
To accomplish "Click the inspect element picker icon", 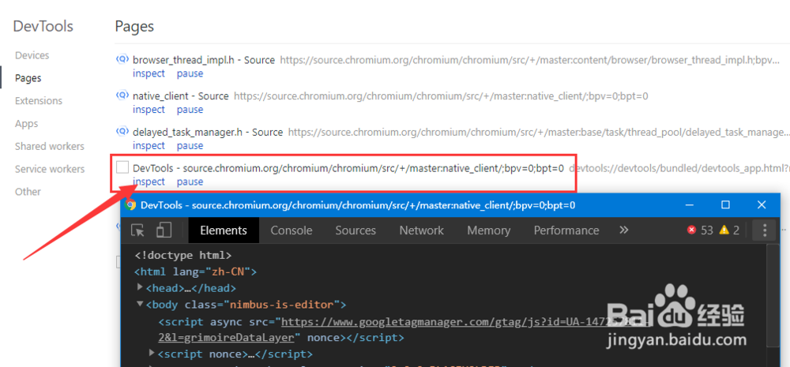I will pyautogui.click(x=137, y=230).
